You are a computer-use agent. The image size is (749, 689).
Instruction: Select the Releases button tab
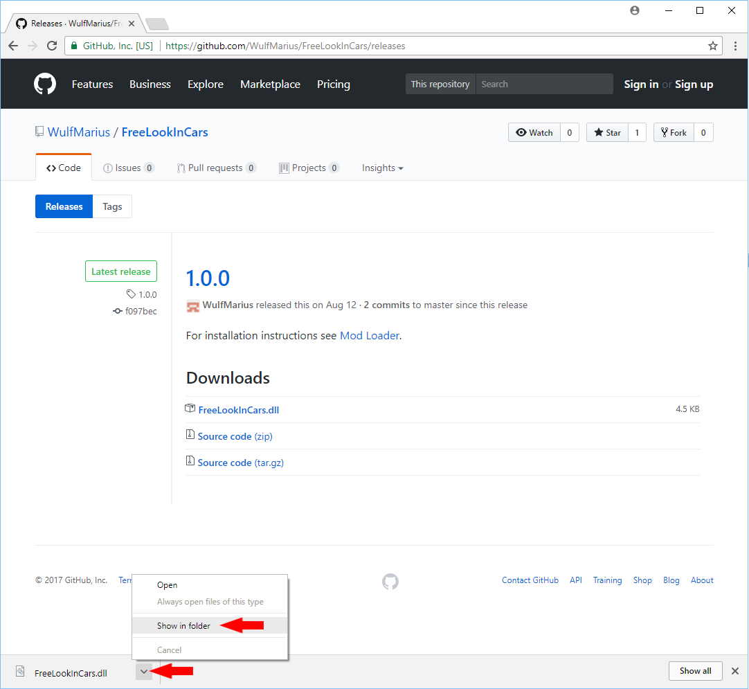[x=64, y=206]
